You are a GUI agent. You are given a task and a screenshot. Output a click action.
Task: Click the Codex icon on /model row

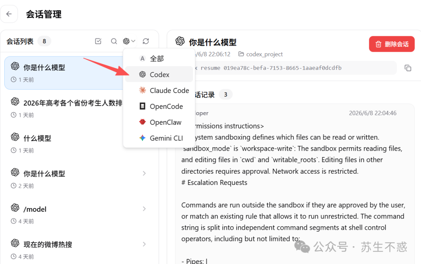click(15, 208)
